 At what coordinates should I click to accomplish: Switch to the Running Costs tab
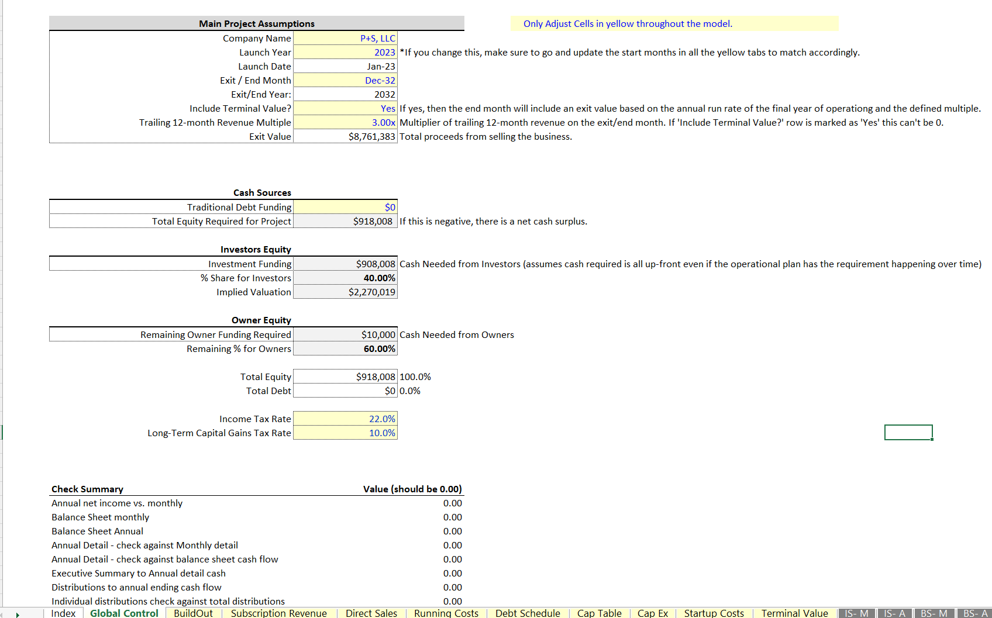pos(446,613)
